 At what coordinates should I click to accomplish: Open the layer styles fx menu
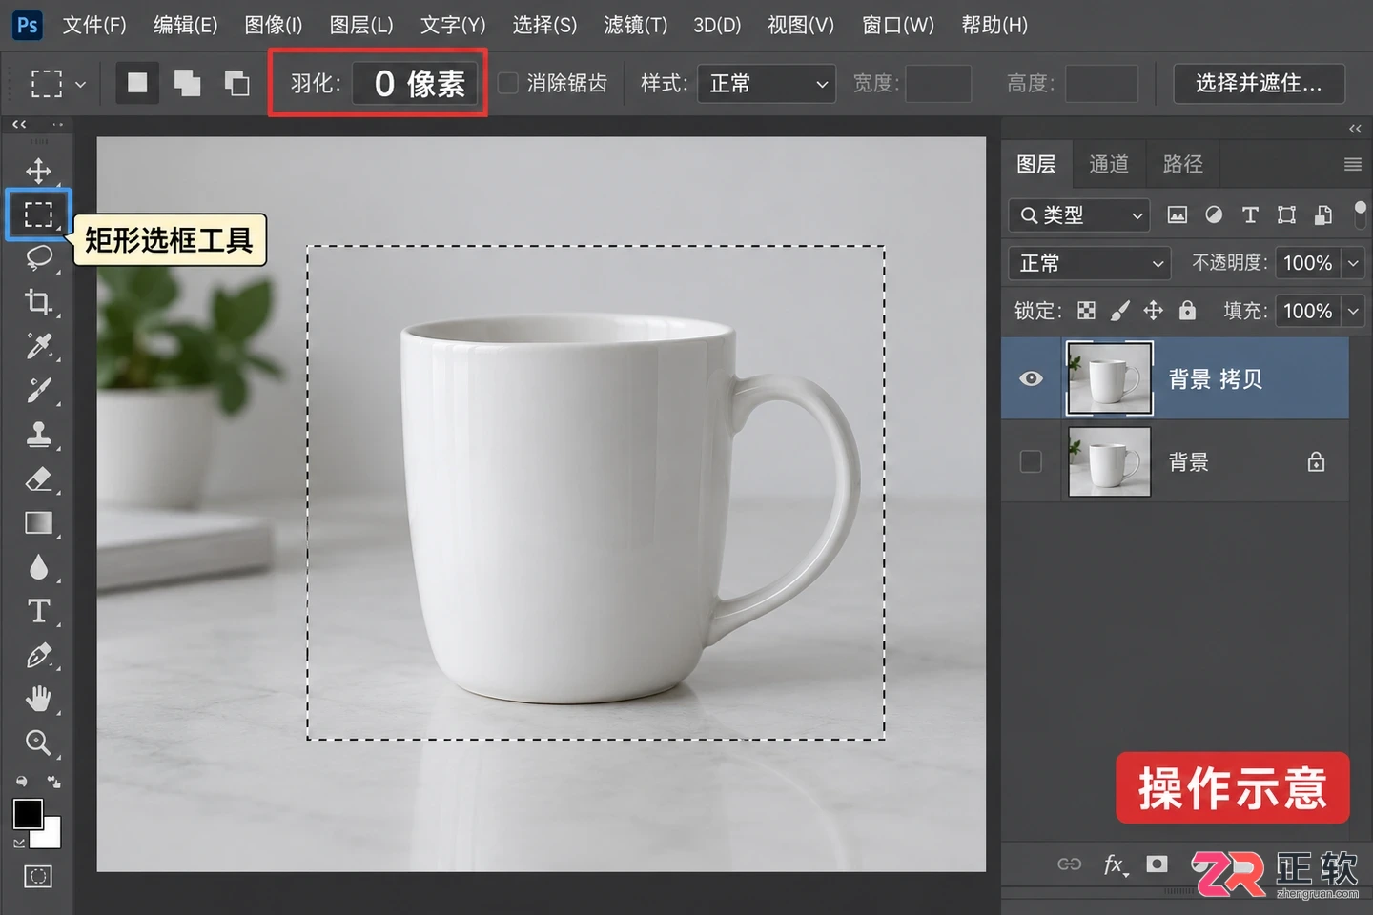[x=1115, y=864]
